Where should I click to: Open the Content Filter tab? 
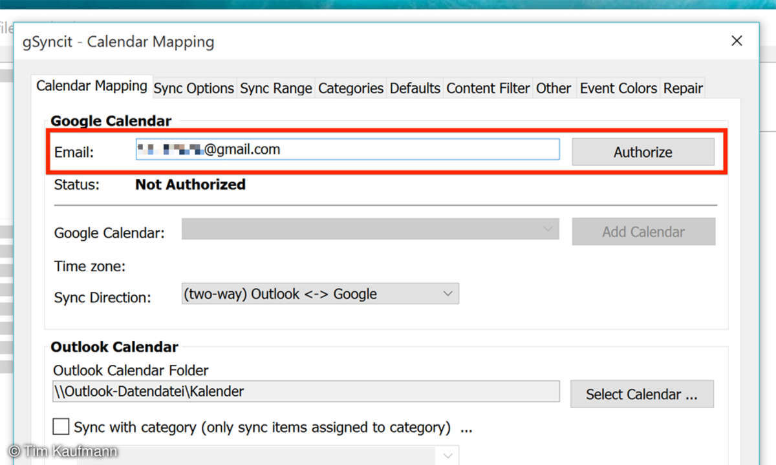click(488, 88)
